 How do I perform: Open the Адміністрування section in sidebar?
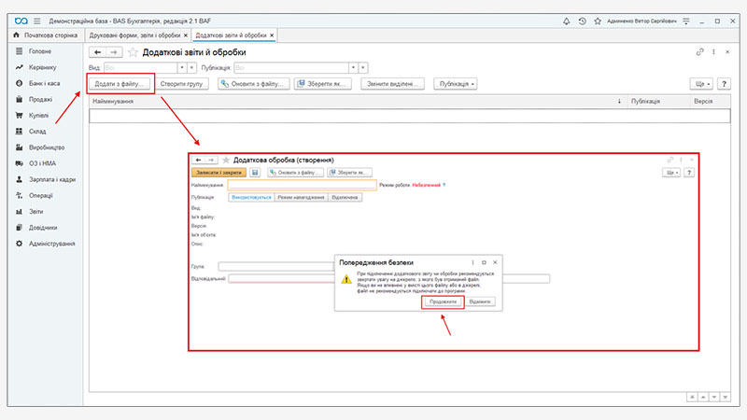coord(51,244)
